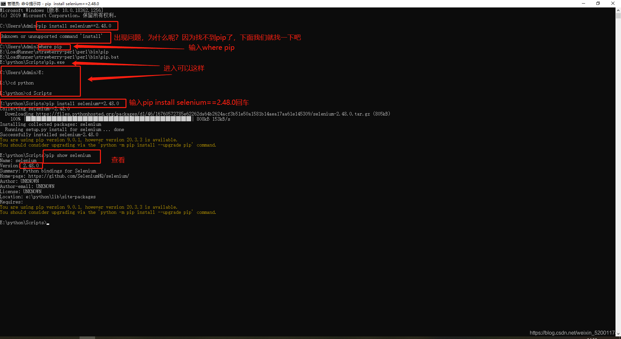621x339 pixels.
Task: Click the '808kB 153kB/s' download speed text
Action: 213,119
